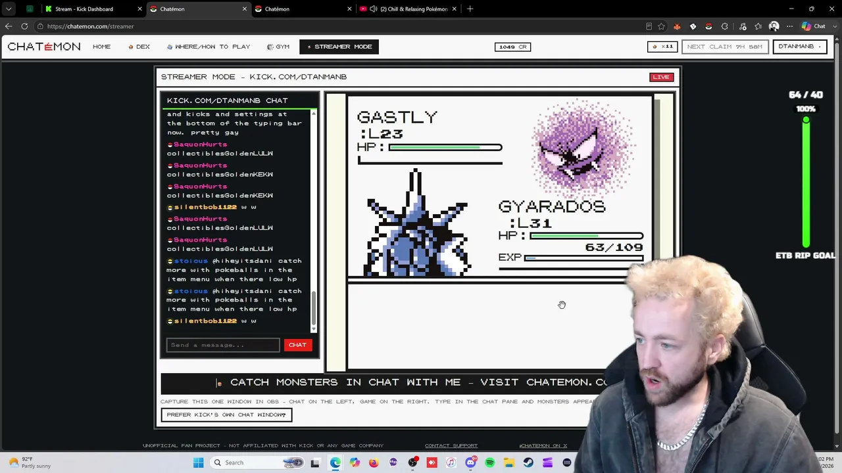This screenshot has height=473, width=842.
Task: Open browser Settings and more menu
Action: point(790,26)
